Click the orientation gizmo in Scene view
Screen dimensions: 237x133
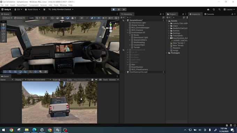click(x=111, y=28)
